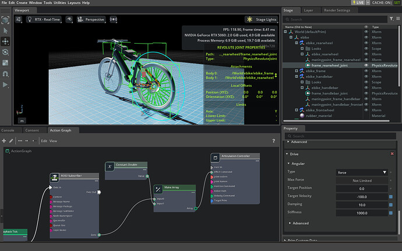Click the Stage Lights sun icon
Image resolution: width=402 pixels, height=251 pixels.
click(x=250, y=19)
